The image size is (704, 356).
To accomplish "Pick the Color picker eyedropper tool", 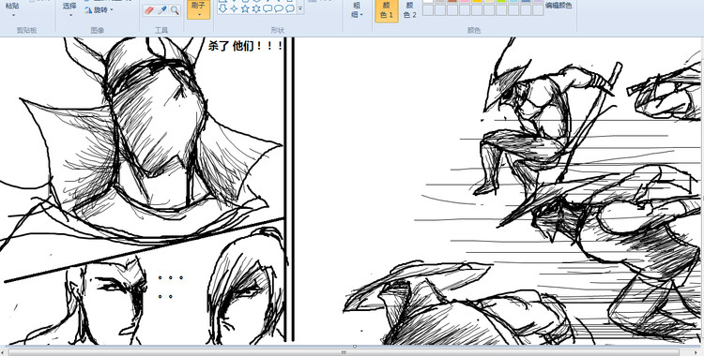I will (162, 10).
